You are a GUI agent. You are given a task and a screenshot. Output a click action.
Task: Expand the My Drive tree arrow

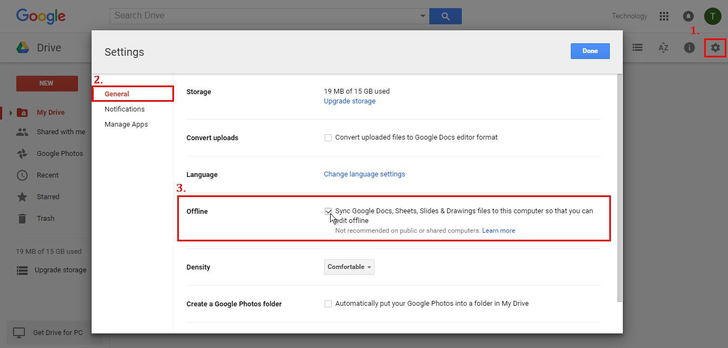[x=10, y=113]
